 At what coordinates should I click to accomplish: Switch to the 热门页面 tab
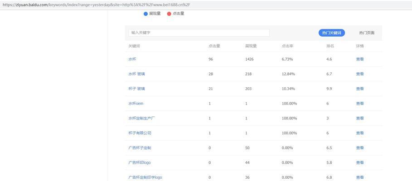point(367,33)
